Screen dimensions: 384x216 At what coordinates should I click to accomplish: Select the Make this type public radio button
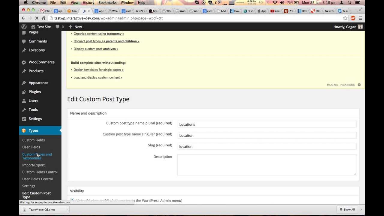pyautogui.click(x=72, y=200)
